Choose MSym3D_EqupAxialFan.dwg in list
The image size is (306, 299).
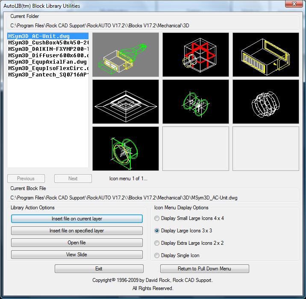(x=48, y=62)
